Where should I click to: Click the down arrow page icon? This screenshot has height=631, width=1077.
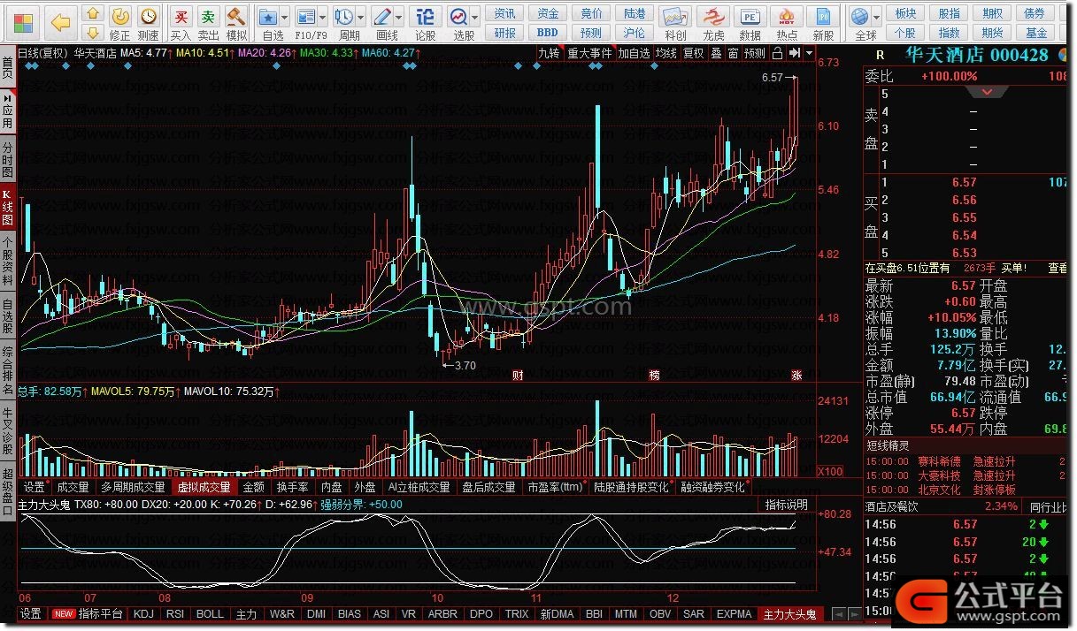(92, 33)
